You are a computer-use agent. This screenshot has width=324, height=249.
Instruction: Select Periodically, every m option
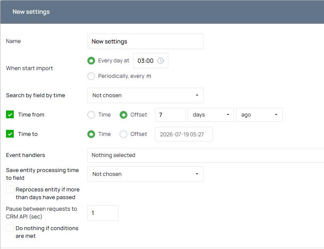point(91,76)
